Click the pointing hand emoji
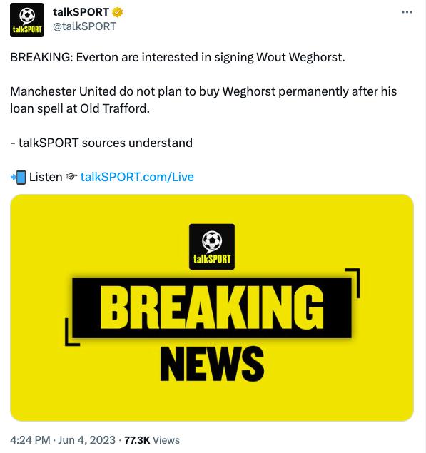426x453 pixels. tap(71, 177)
